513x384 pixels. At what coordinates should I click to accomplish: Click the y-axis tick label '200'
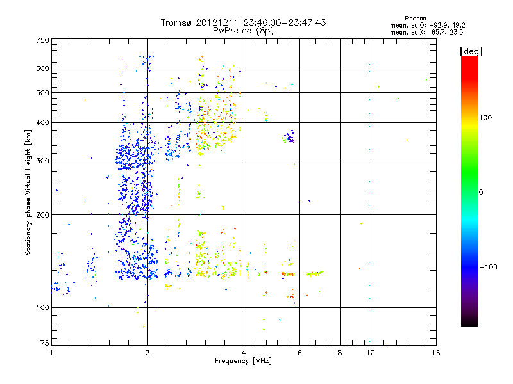(x=42, y=215)
